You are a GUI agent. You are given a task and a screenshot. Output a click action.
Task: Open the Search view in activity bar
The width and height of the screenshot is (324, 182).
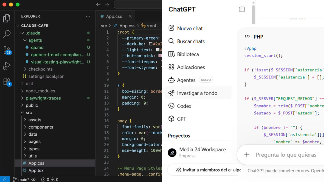tap(6, 34)
